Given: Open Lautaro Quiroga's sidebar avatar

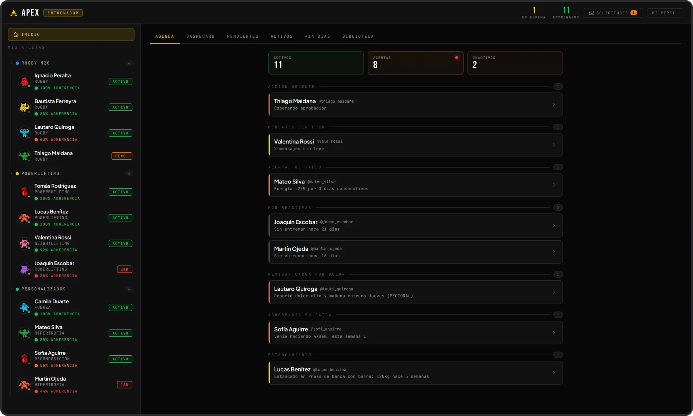Looking at the screenshot, I should 24,133.
